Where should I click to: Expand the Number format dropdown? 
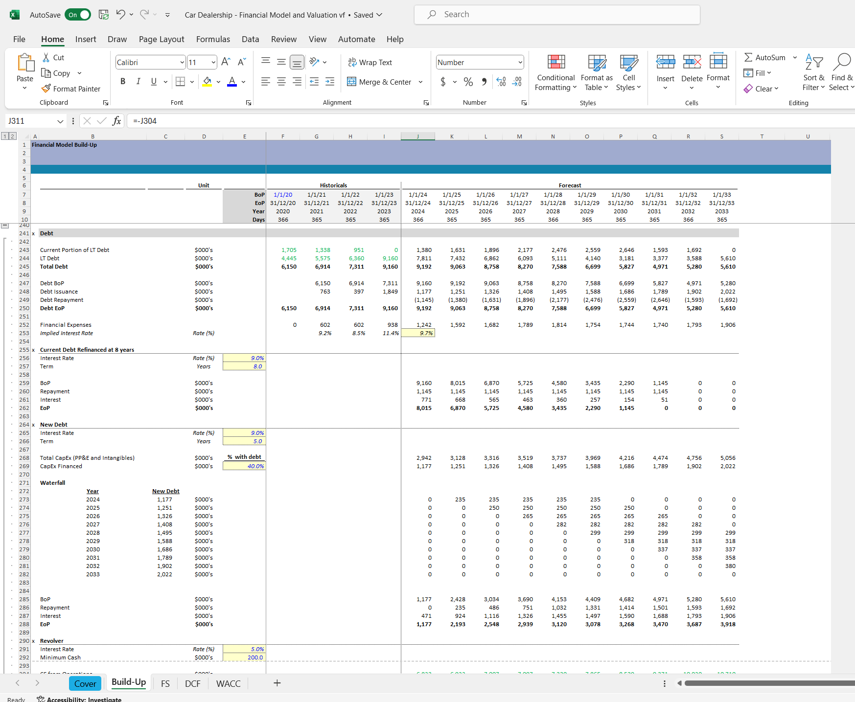pos(520,62)
